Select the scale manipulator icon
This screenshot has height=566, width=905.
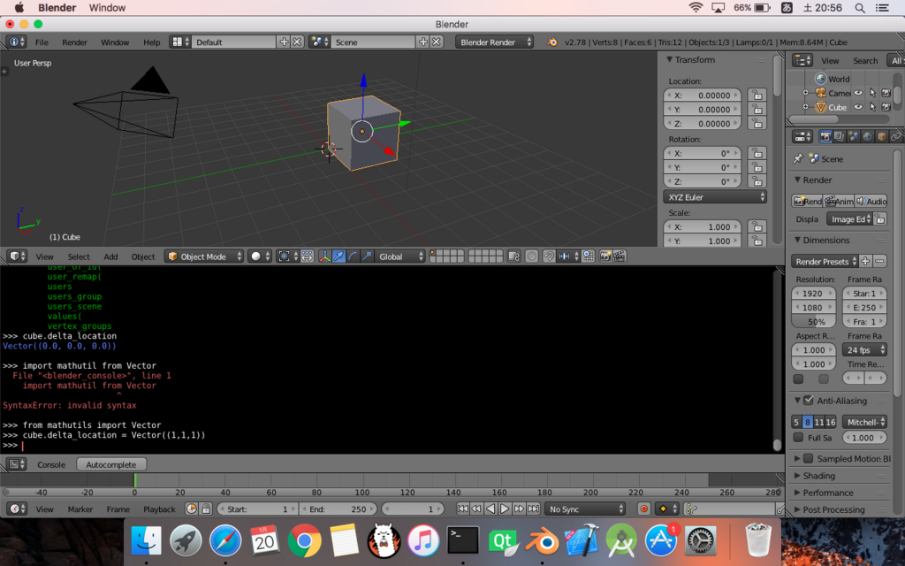click(367, 256)
